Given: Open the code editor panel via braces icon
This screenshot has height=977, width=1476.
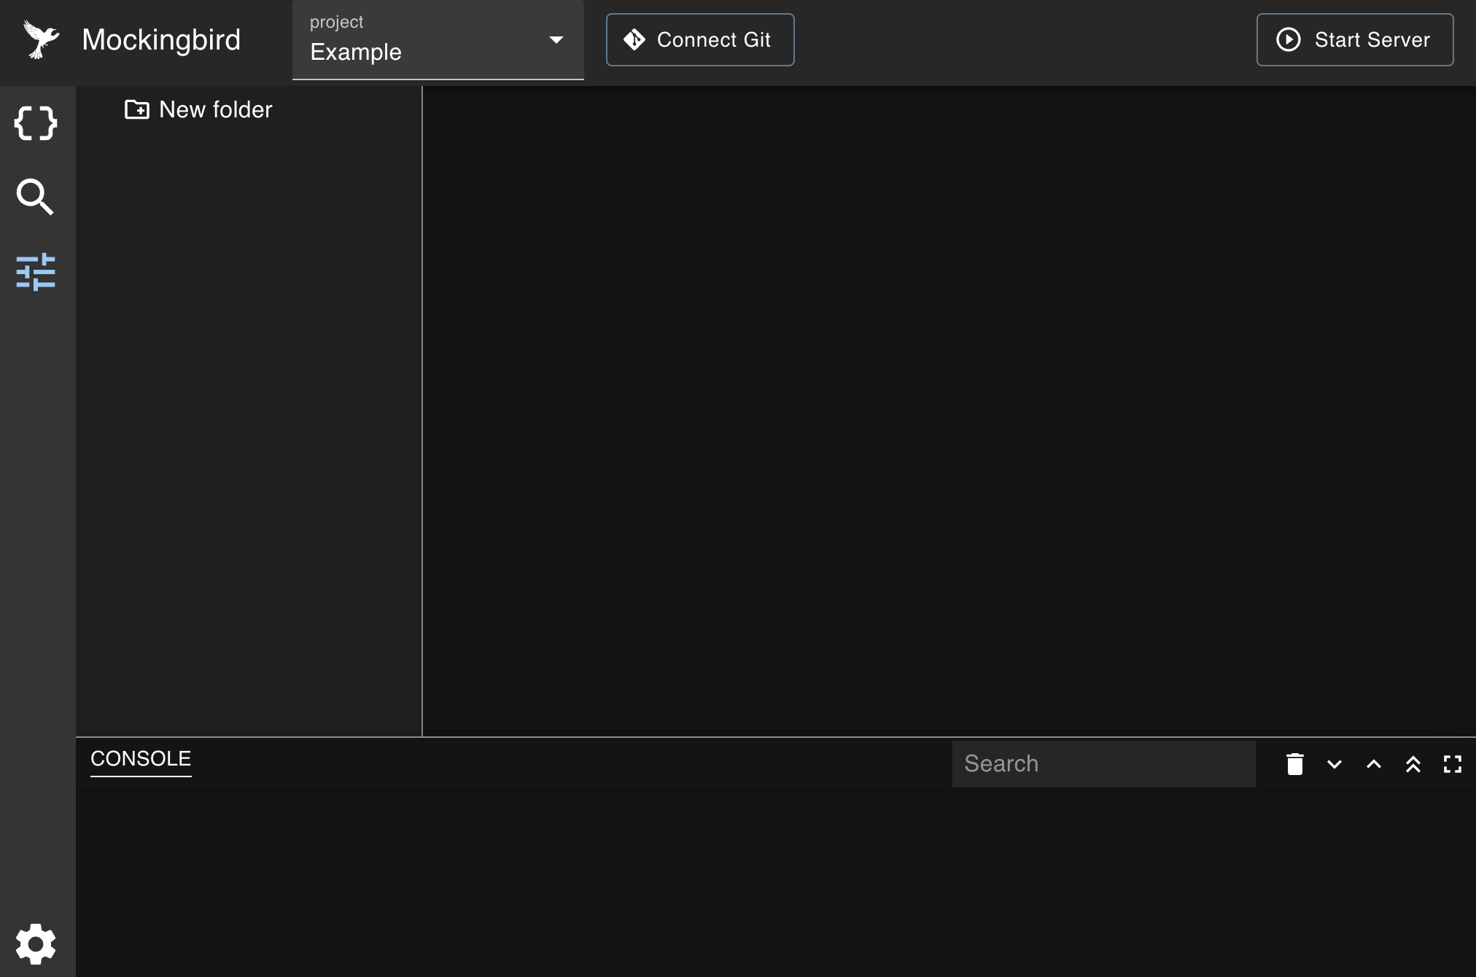Looking at the screenshot, I should [x=35, y=122].
